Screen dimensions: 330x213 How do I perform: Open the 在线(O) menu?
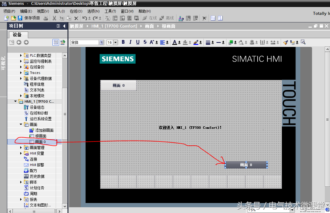[76, 11]
